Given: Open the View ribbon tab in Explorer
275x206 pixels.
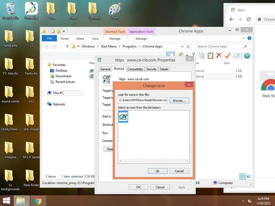Looking at the screenshot, I should click(95, 39).
